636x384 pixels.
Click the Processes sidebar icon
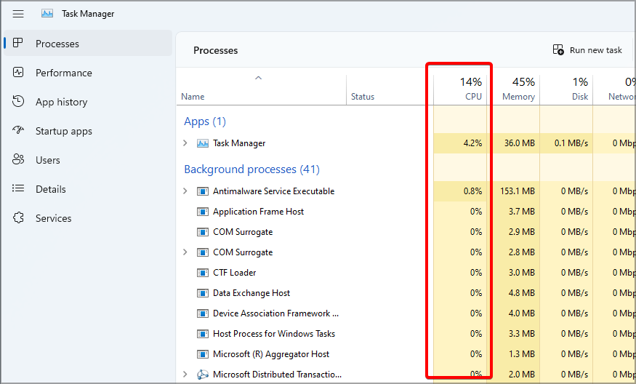(18, 43)
